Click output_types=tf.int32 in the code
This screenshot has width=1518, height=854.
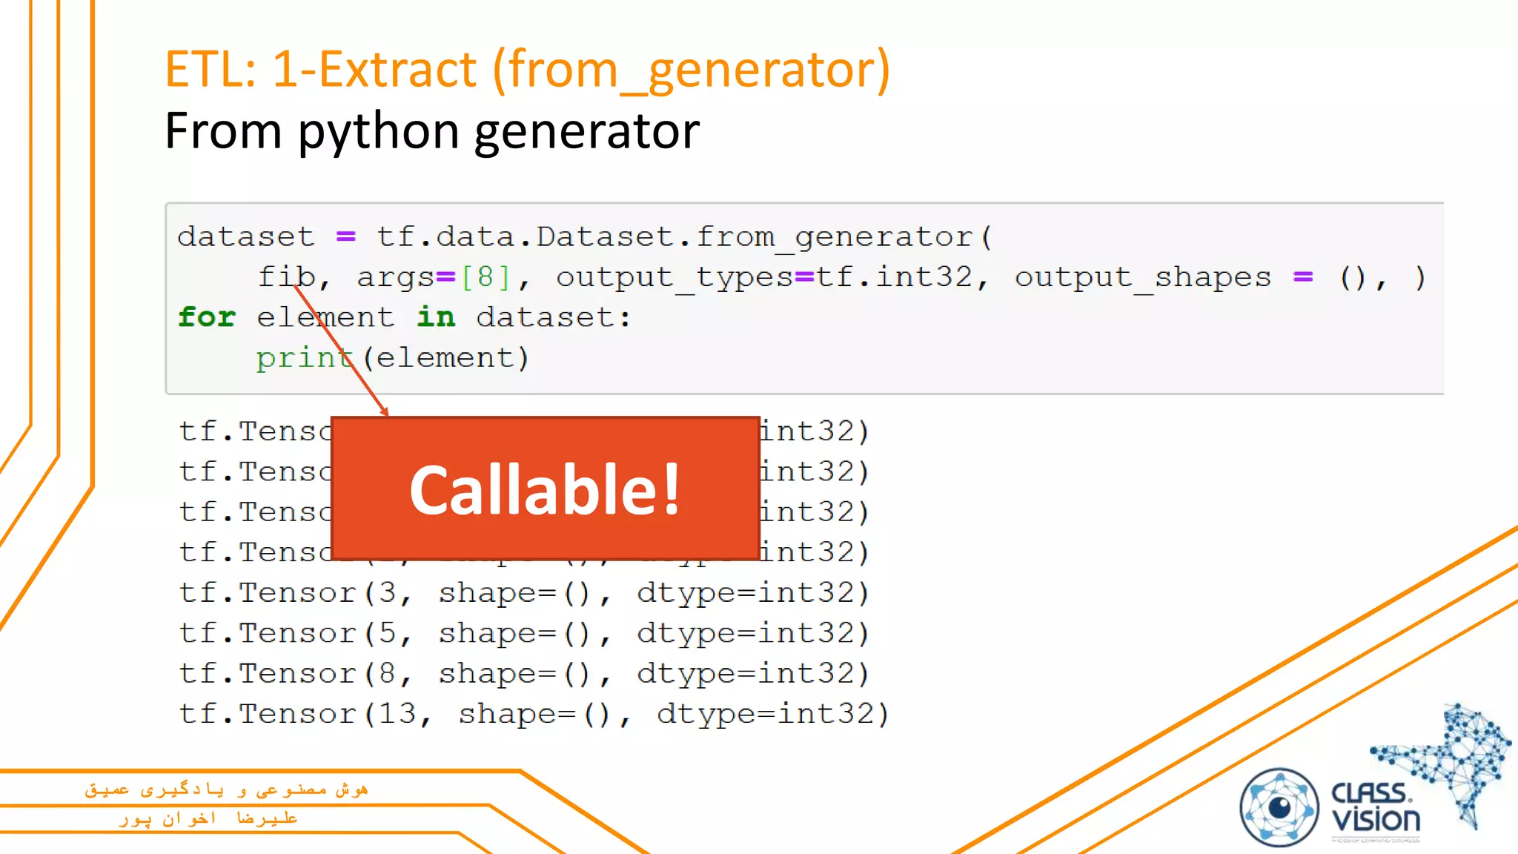(x=763, y=277)
